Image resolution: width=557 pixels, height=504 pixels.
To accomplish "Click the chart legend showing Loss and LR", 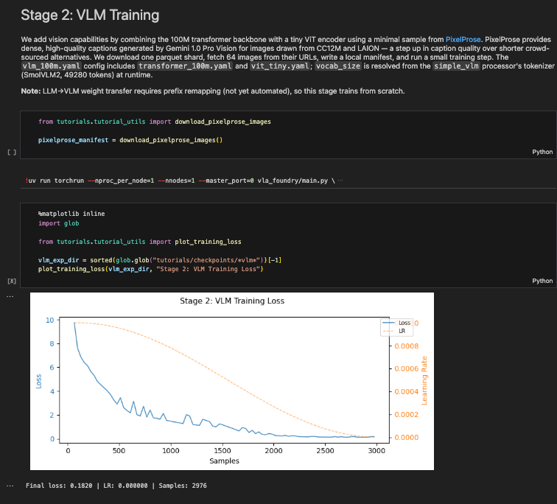I will pyautogui.click(x=397, y=326).
